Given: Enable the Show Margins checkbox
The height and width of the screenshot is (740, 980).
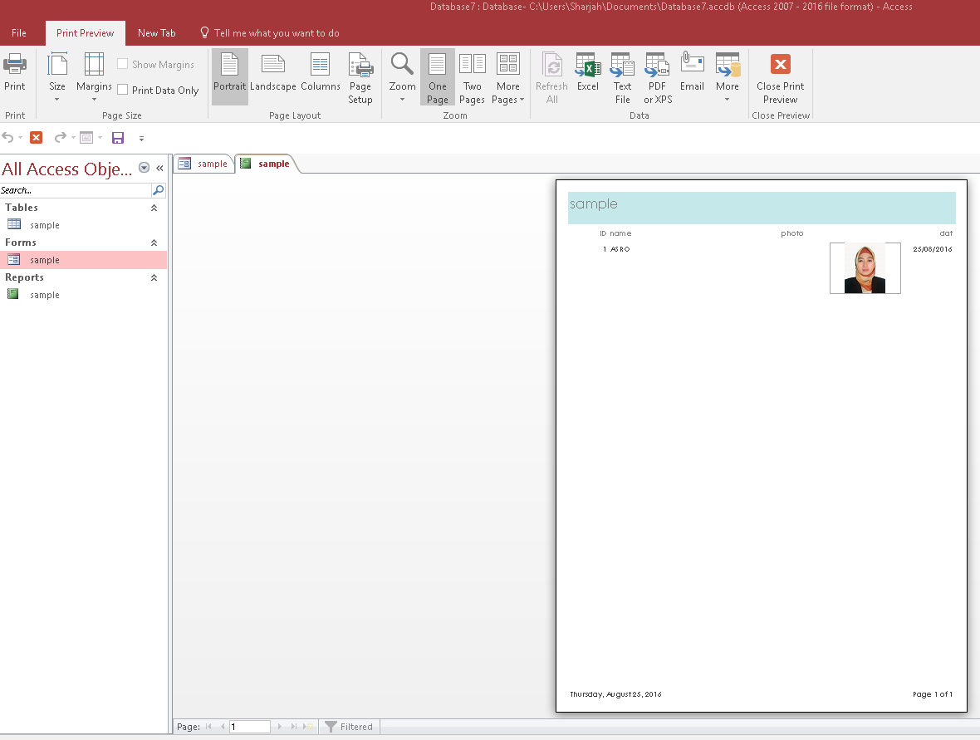Looking at the screenshot, I should [123, 64].
